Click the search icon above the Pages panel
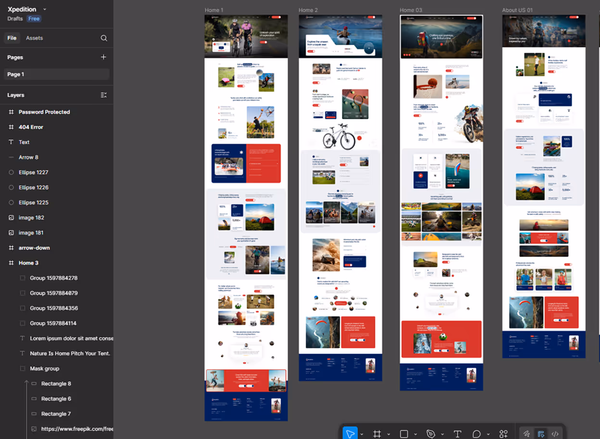 coord(104,37)
